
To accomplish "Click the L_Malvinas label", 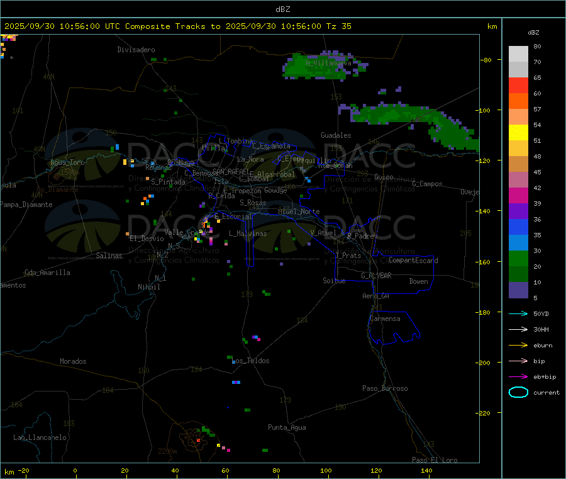I will (248, 234).
